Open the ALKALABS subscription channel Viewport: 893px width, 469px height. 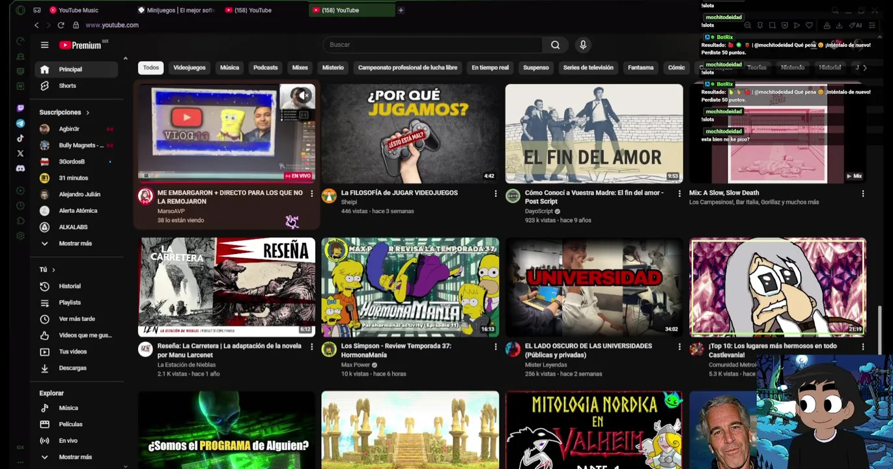click(77, 227)
